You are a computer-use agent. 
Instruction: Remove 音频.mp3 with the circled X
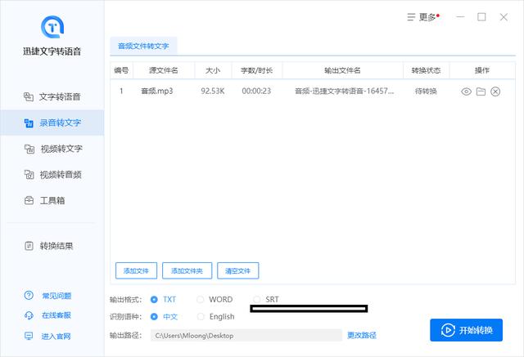[x=495, y=91]
